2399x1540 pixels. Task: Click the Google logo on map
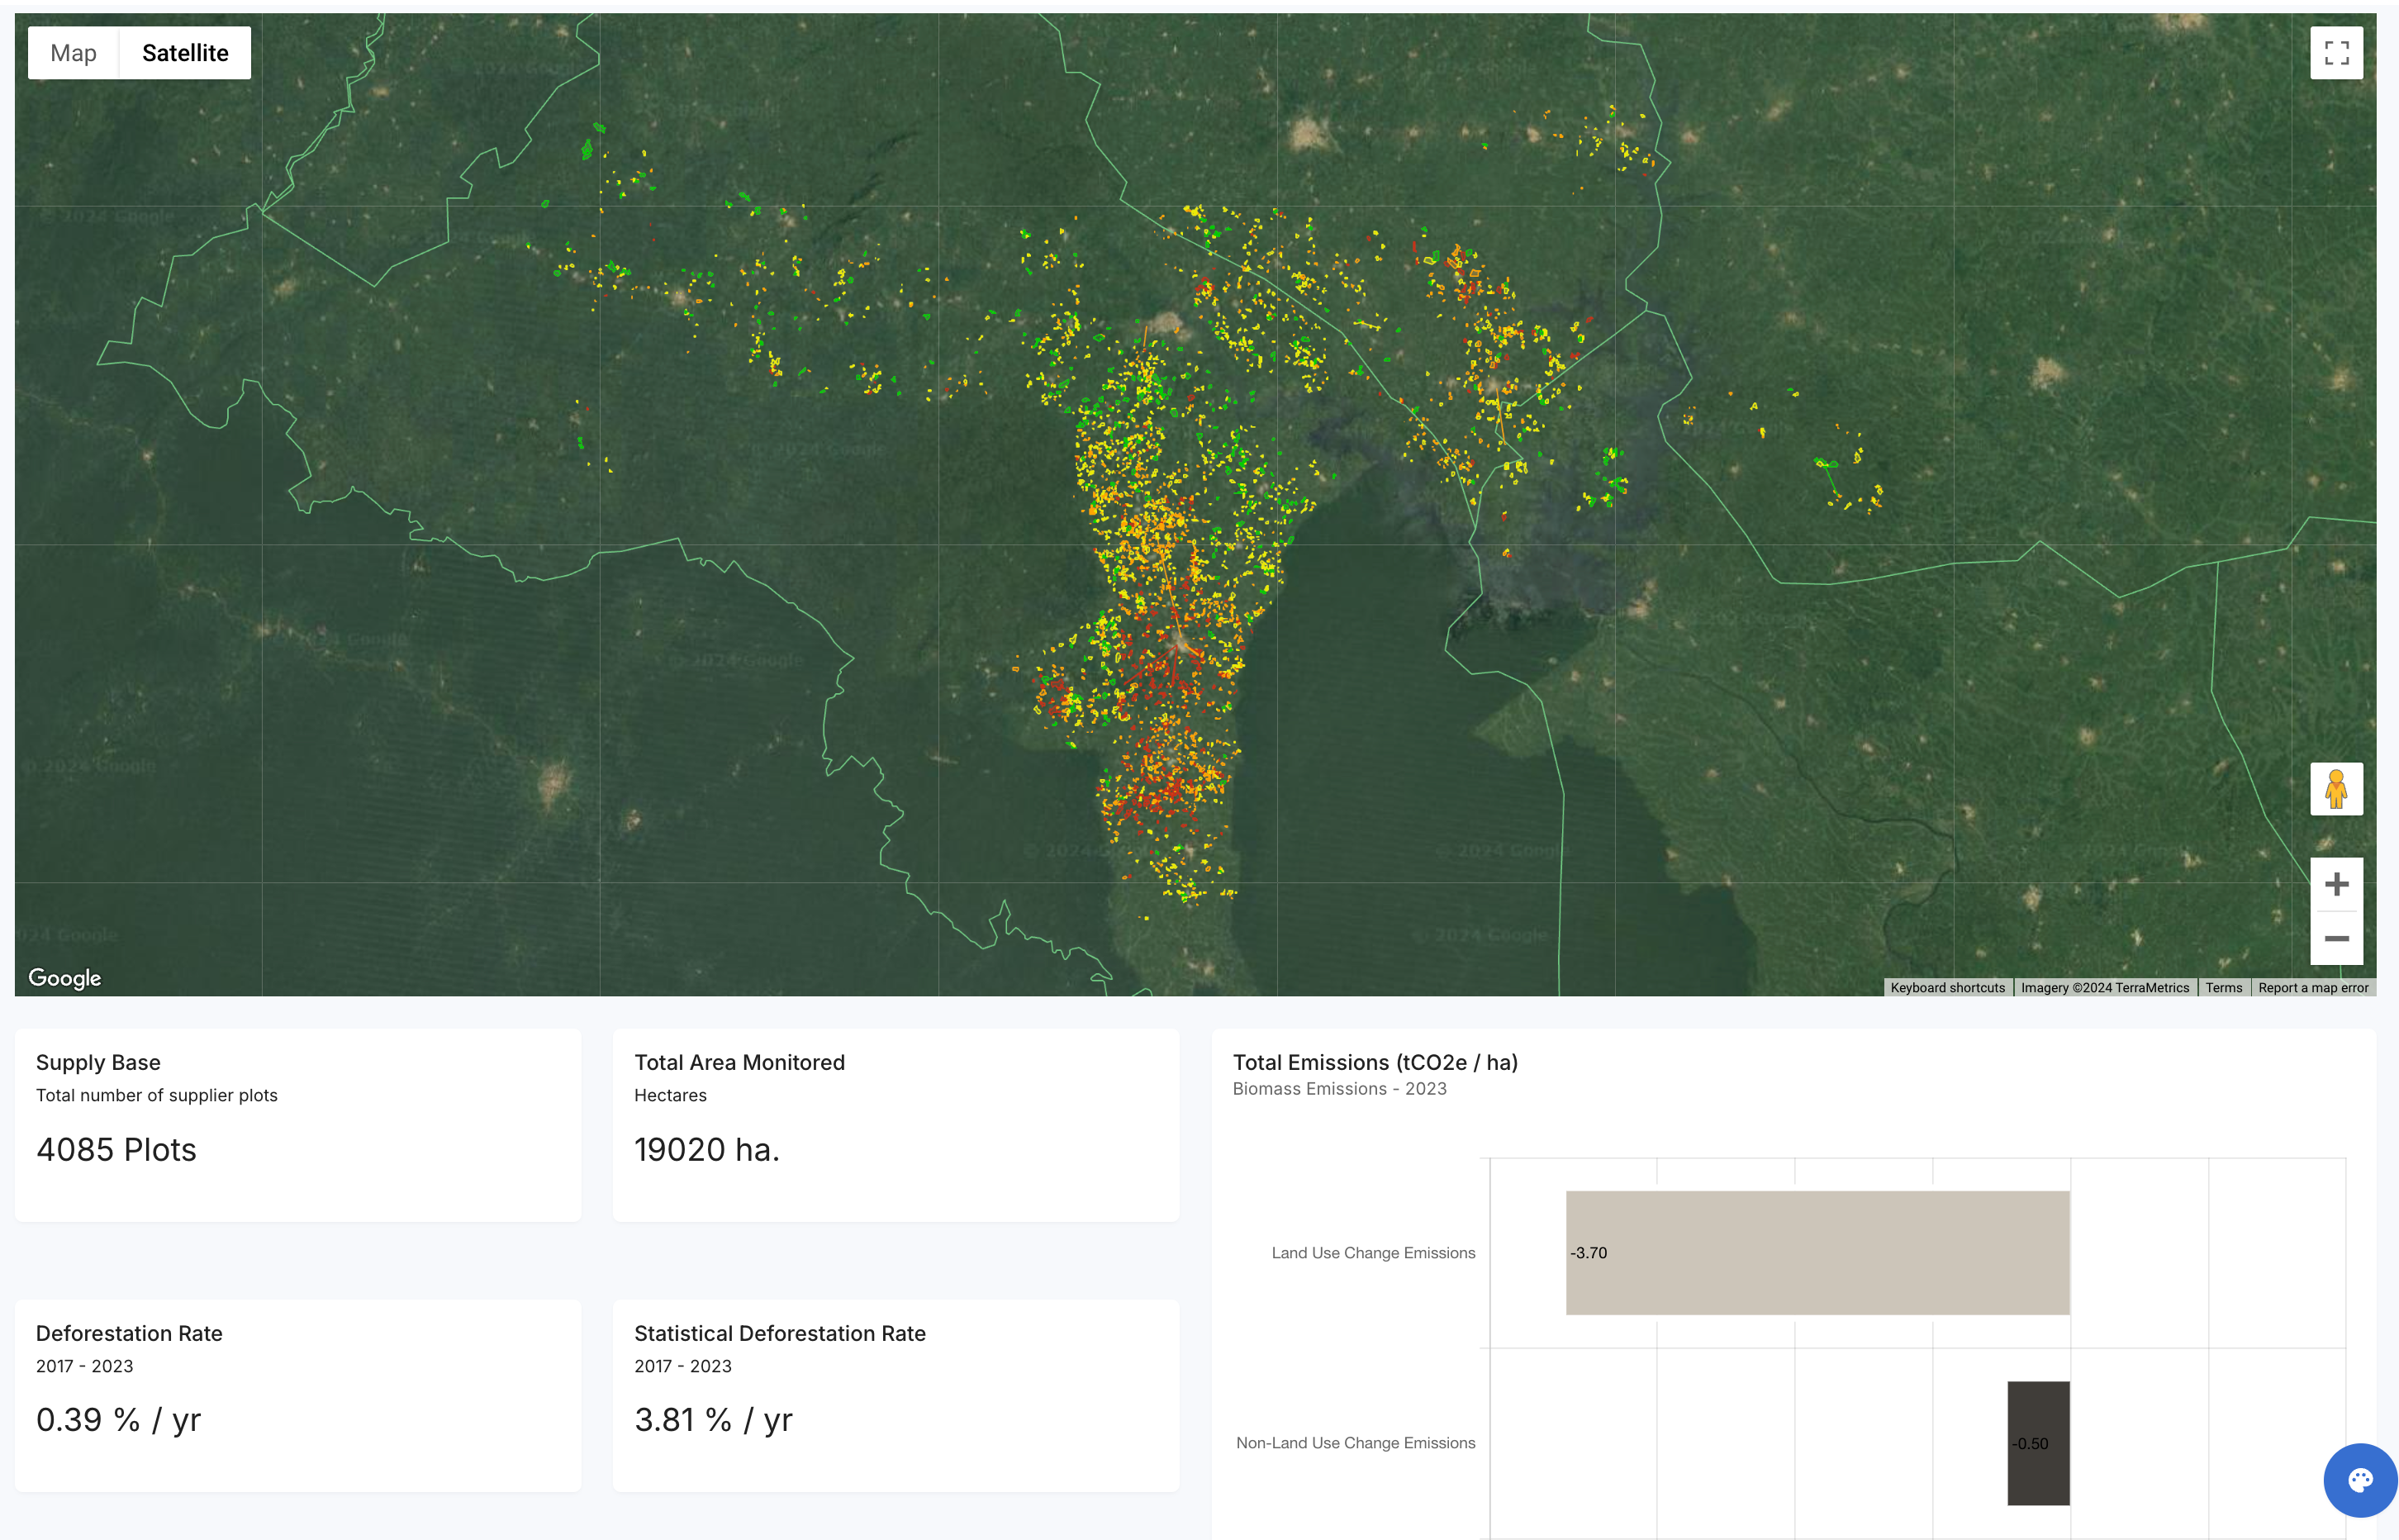[x=65, y=977]
